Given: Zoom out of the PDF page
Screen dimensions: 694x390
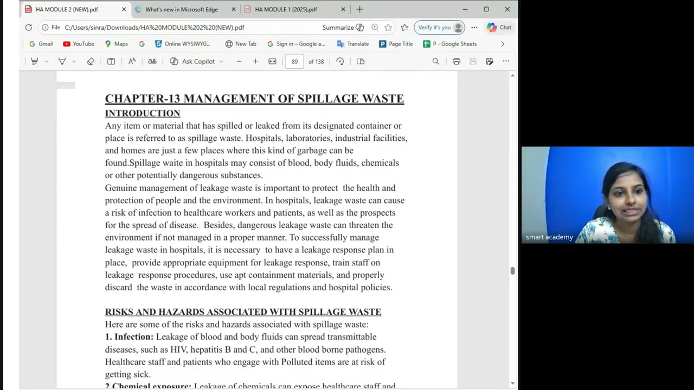Looking at the screenshot, I should click(x=239, y=61).
